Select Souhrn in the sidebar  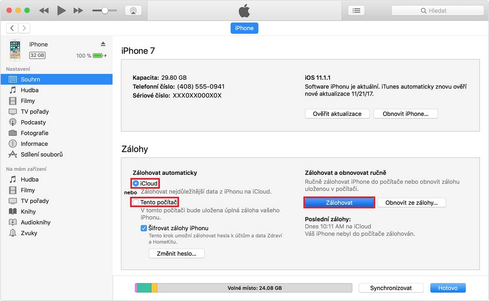[56, 79]
